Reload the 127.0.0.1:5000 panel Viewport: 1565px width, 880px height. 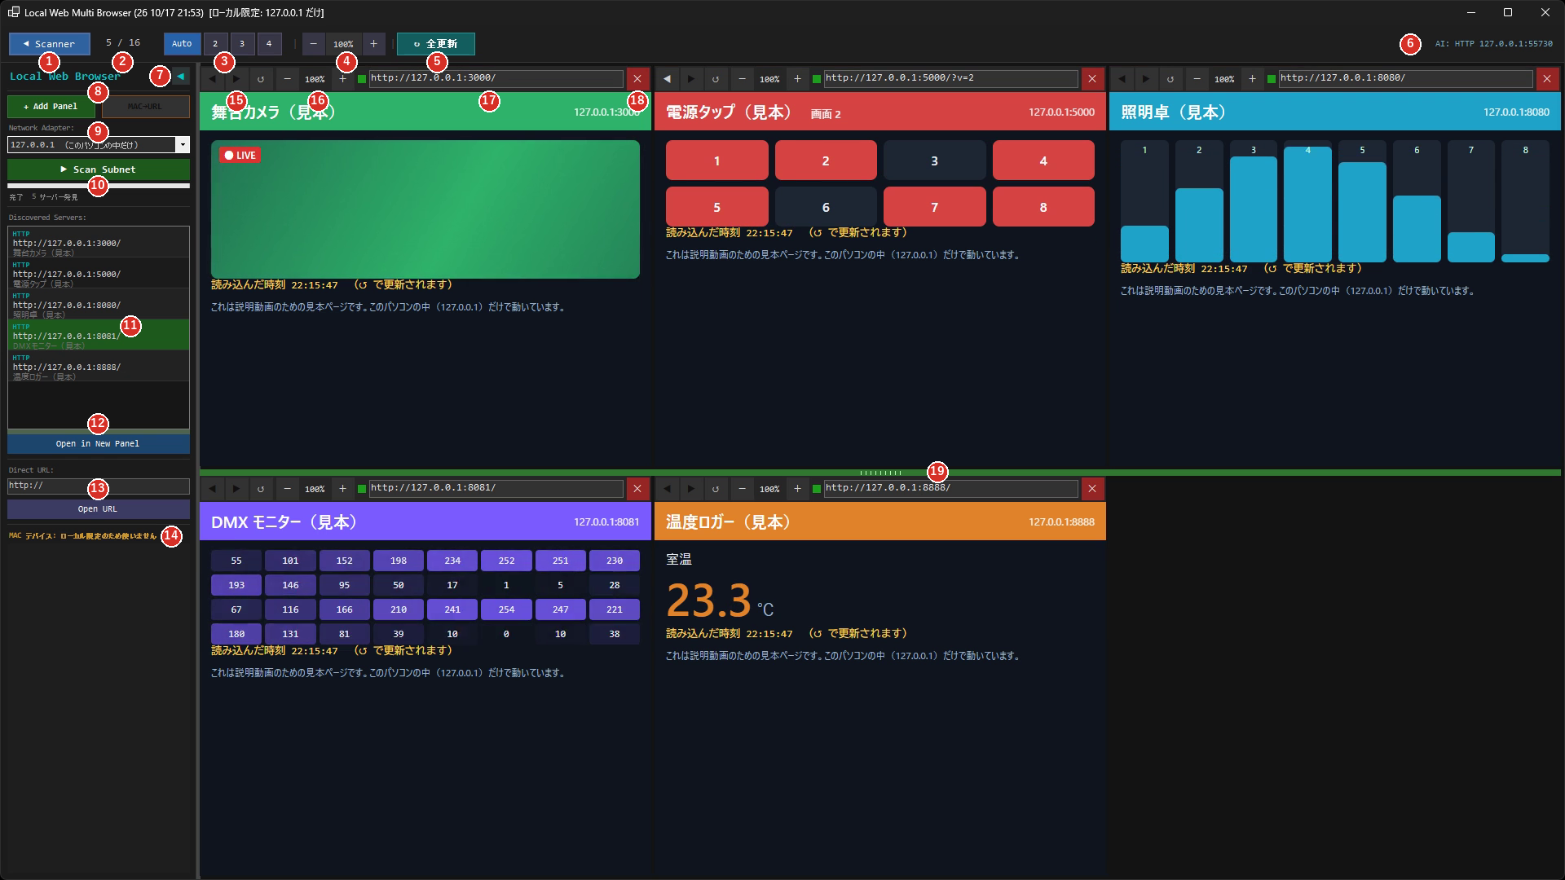click(716, 79)
